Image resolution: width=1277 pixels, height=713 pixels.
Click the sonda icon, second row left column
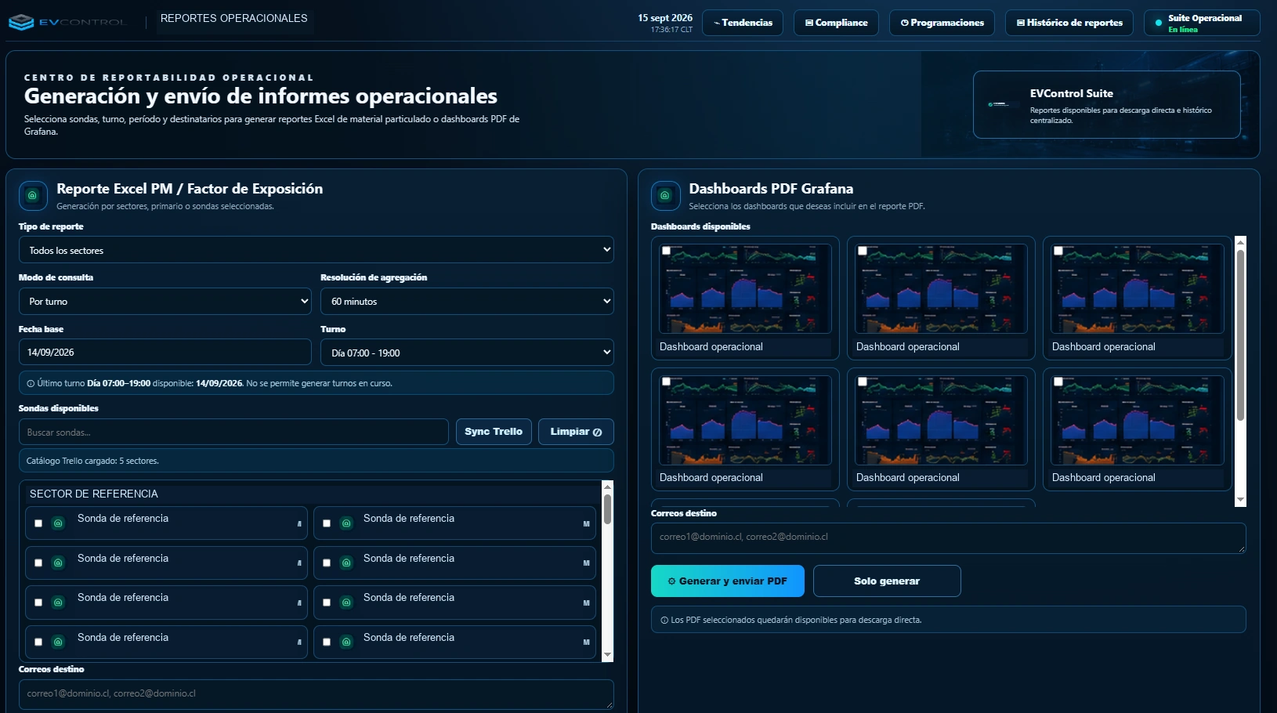pyautogui.click(x=58, y=563)
